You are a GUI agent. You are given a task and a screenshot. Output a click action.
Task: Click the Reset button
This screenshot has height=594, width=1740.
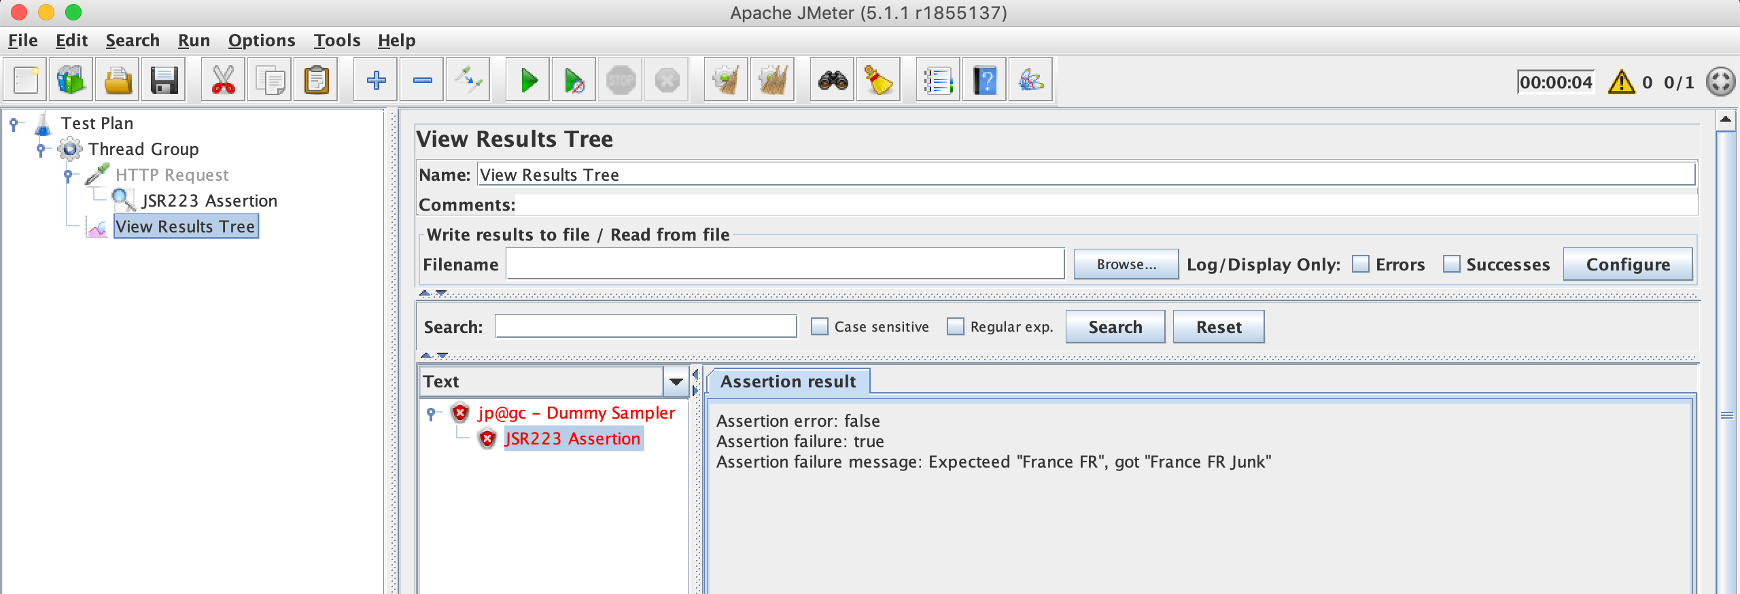coord(1219,327)
